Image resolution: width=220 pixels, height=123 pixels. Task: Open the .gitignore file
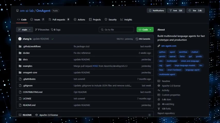click(28, 86)
